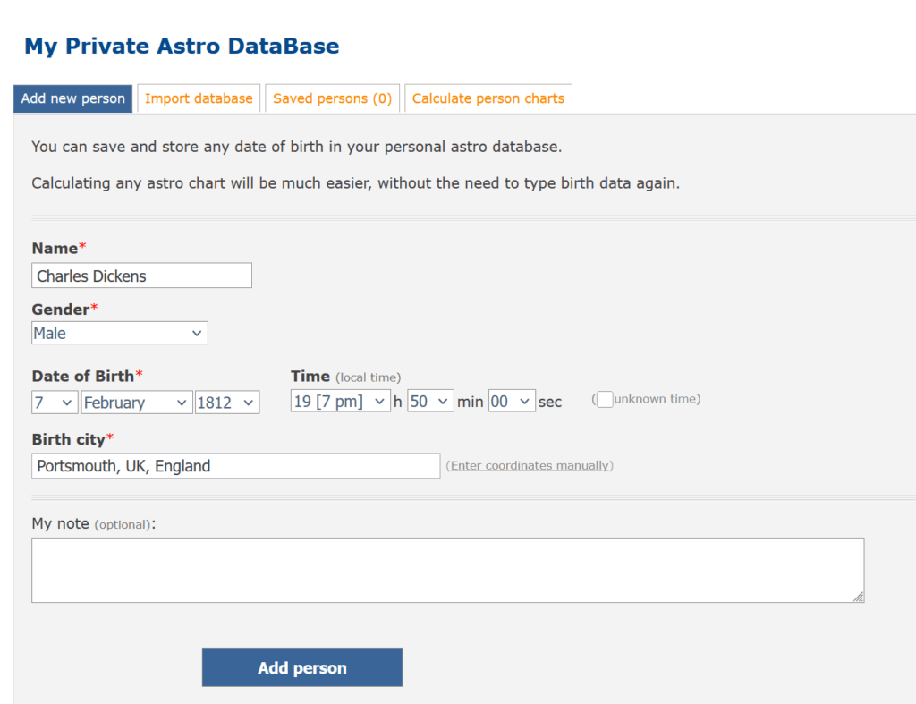Grab the note textarea resize handle
Image resolution: width=916 pixels, height=704 pixels.
(859, 597)
